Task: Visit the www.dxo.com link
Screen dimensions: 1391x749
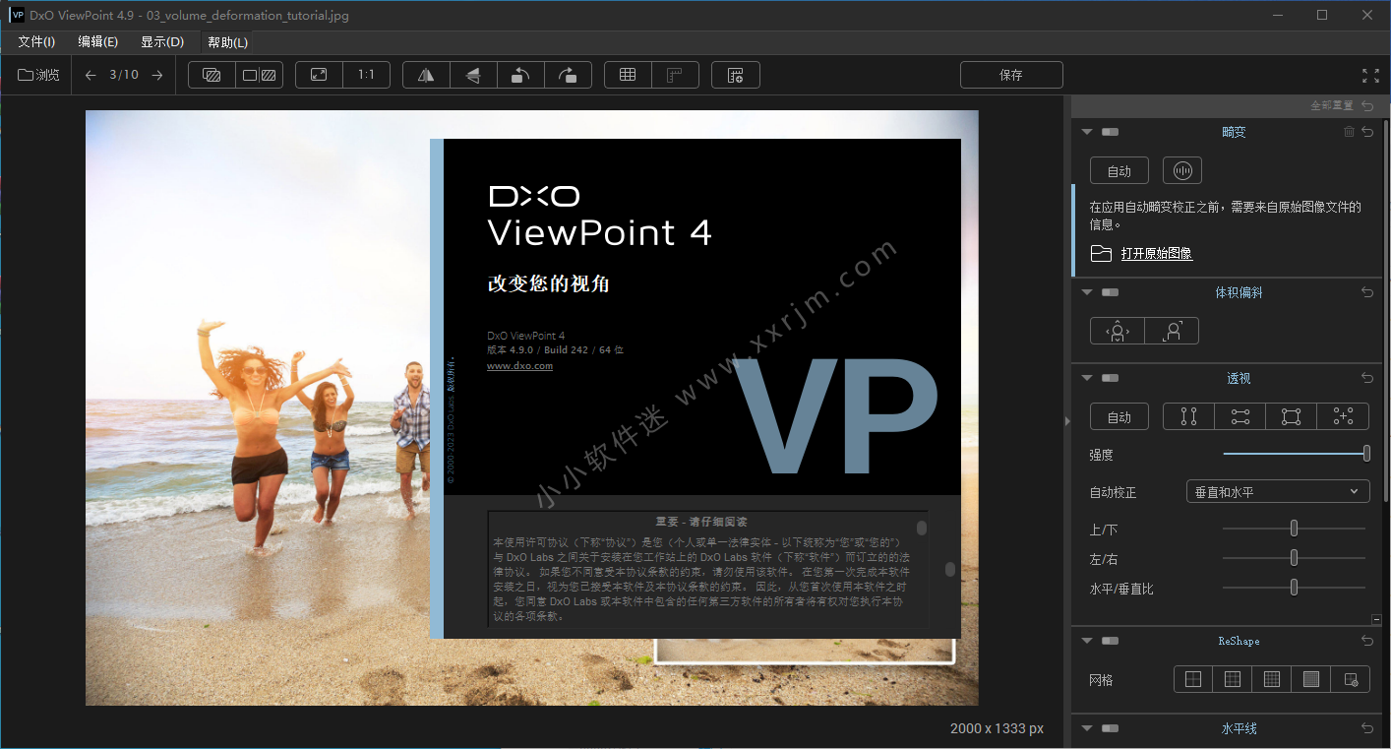Action: 519,366
